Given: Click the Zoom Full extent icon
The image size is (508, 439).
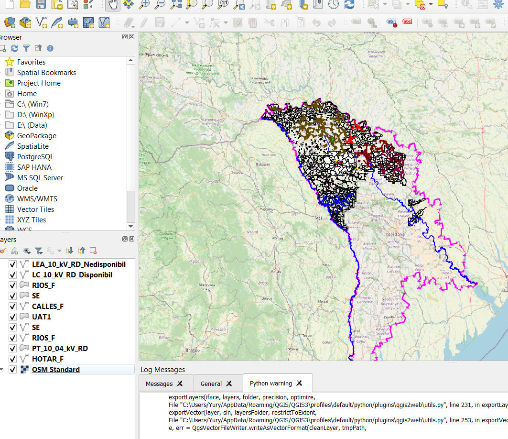Looking at the screenshot, I should pyautogui.click(x=176, y=4).
